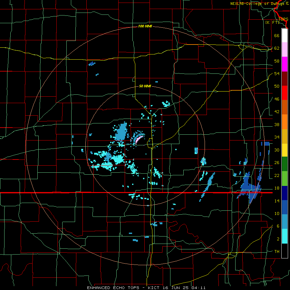Click the legend value '6'
Image resolution: width=290 pixels, height=290 pixels.
click(278, 226)
